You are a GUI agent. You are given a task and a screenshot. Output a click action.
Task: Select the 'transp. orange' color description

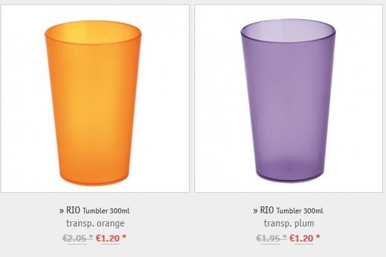click(95, 223)
